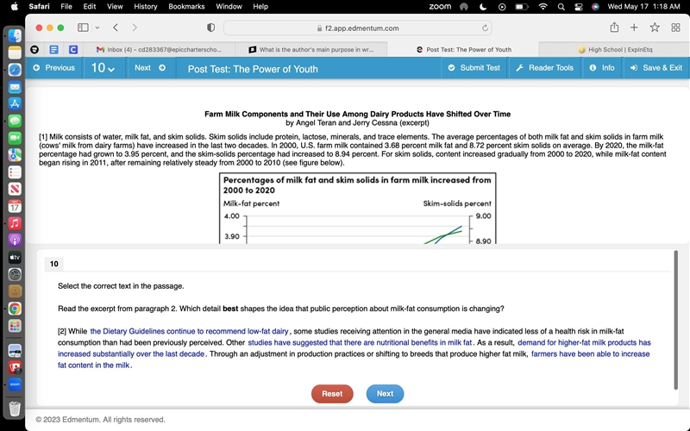690x431 pixels.
Task: Click the question panel vertical scrollbar
Action: click(x=676, y=320)
